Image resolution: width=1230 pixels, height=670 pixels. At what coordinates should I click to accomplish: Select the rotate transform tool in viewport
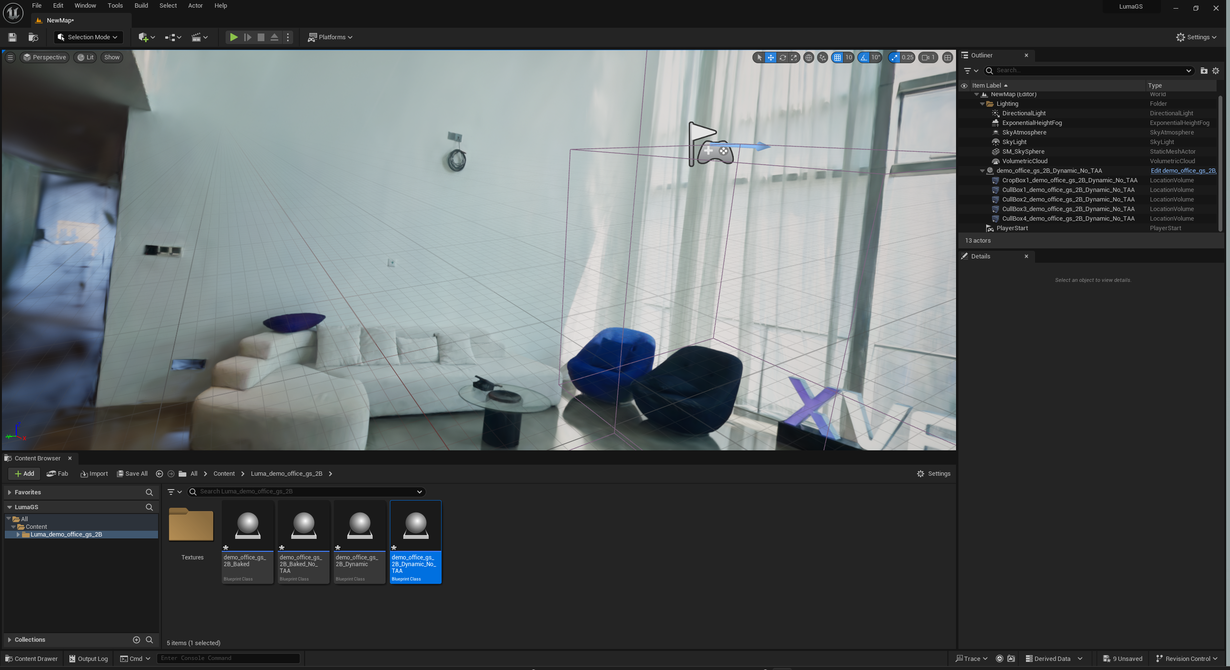tap(783, 57)
